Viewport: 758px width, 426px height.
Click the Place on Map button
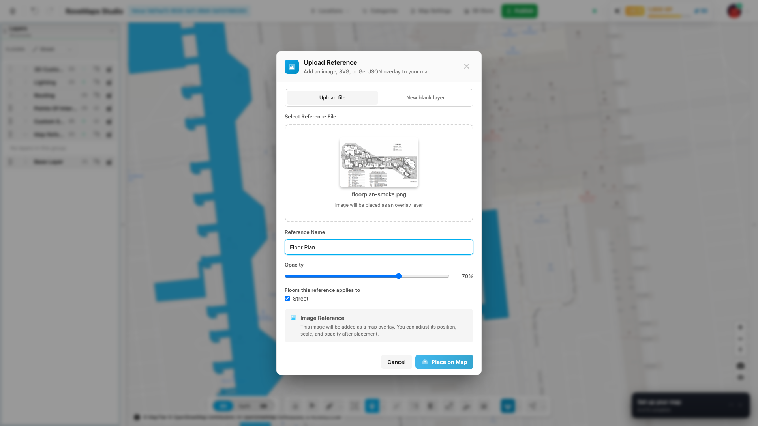444,362
